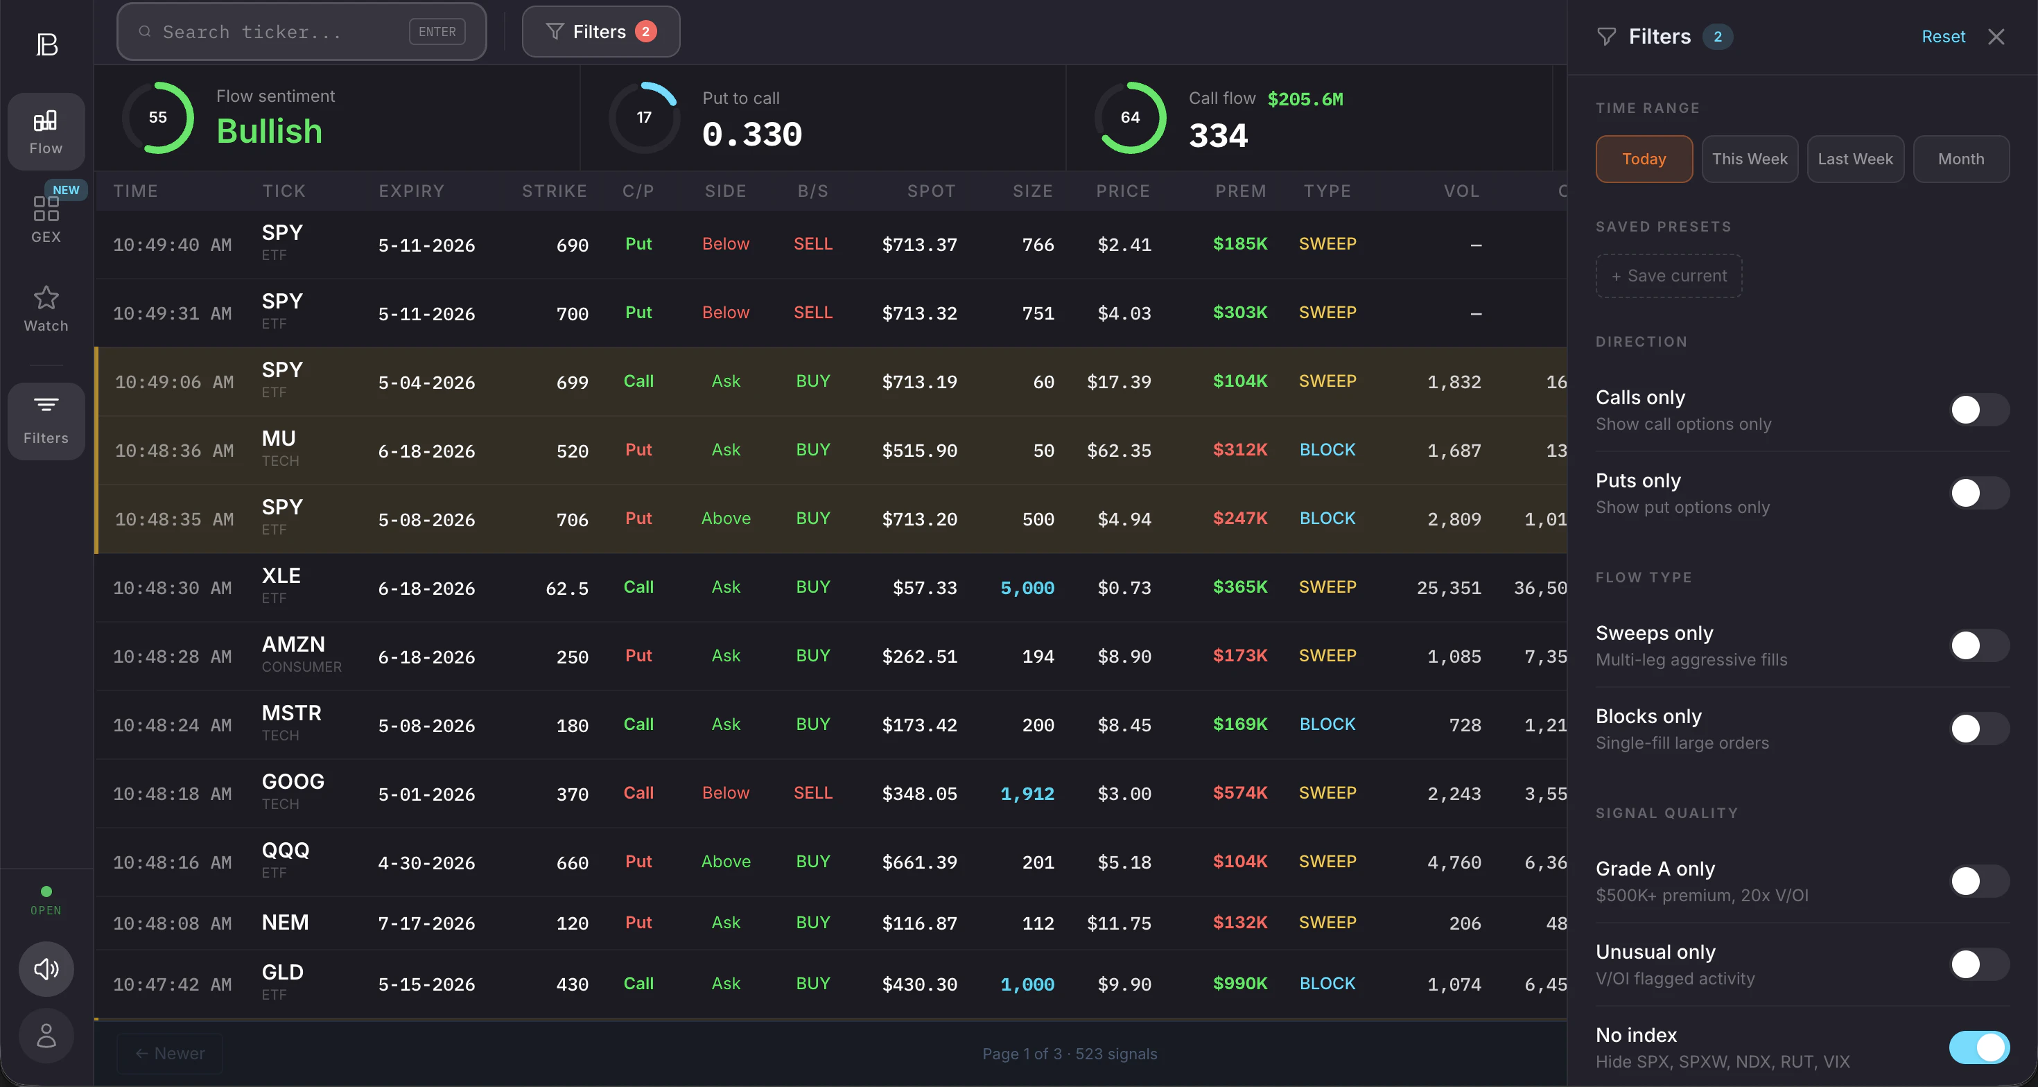Image resolution: width=2038 pixels, height=1087 pixels.
Task: Sort by the TICK column header
Action: [284, 191]
